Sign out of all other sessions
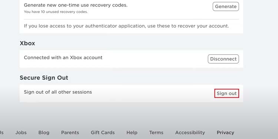The image size is (278, 139). coord(226,93)
